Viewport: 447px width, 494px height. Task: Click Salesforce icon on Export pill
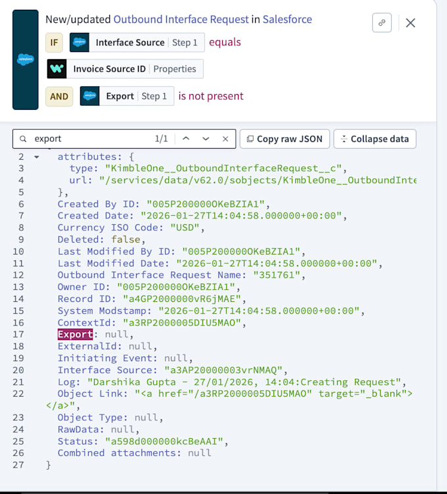(x=89, y=96)
